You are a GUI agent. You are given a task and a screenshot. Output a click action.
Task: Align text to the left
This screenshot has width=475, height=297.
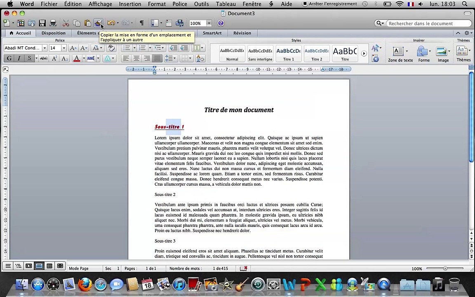126,58
